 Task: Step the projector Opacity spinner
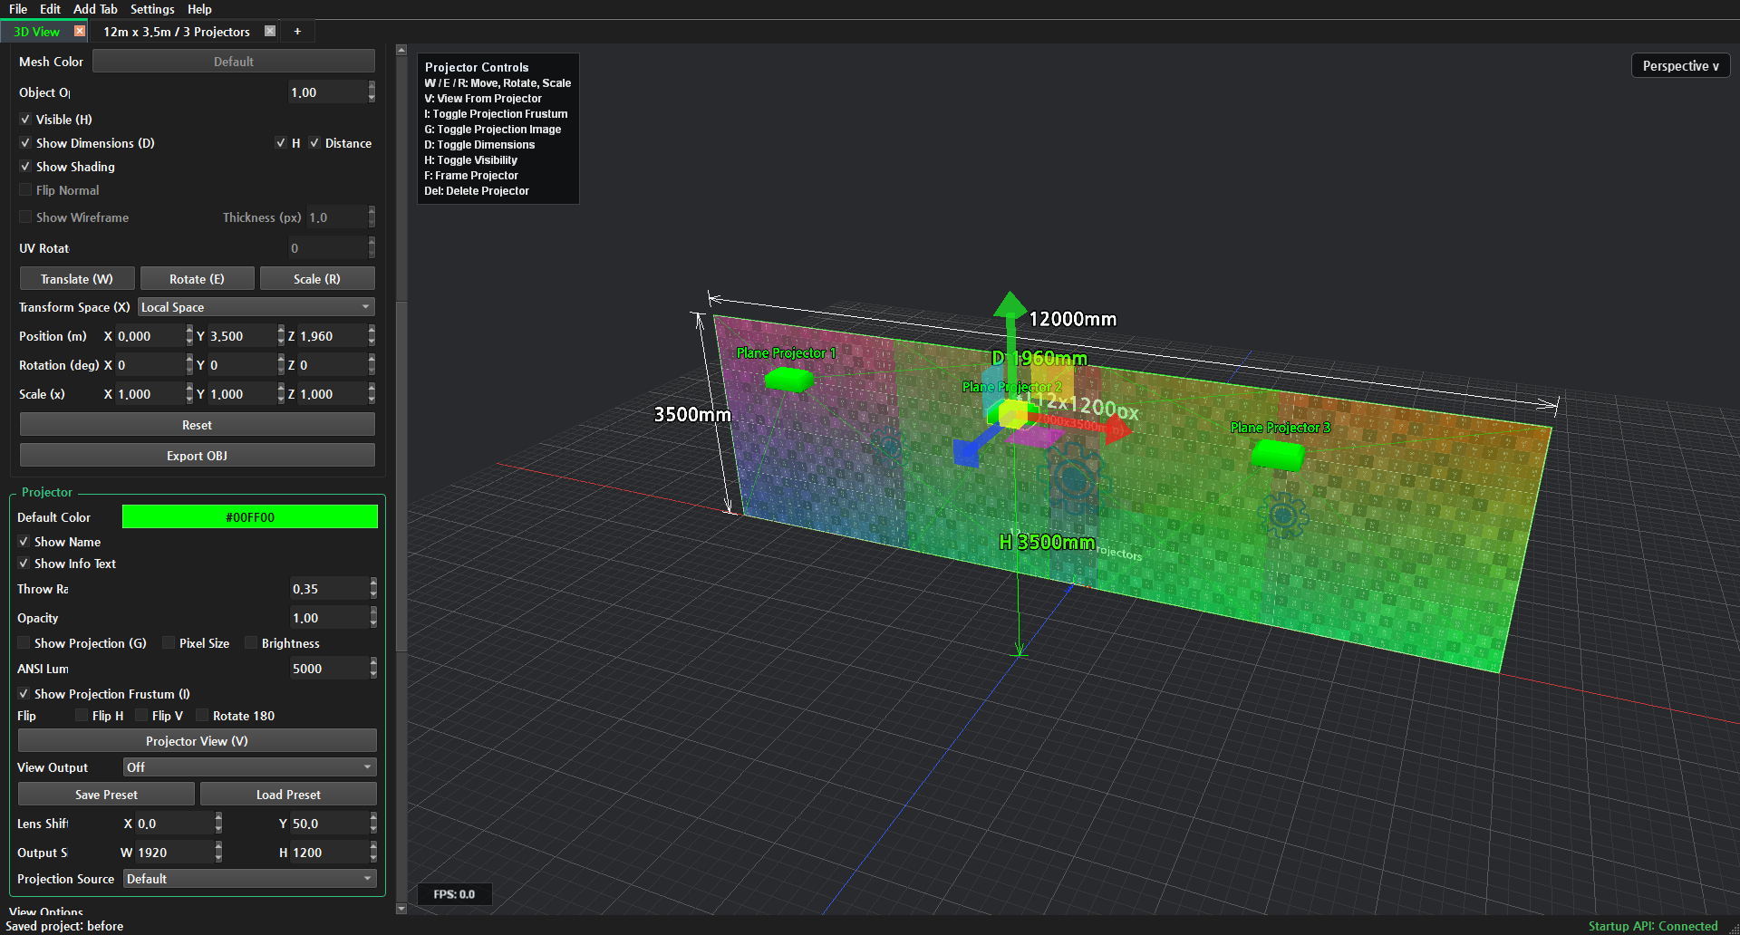click(373, 618)
